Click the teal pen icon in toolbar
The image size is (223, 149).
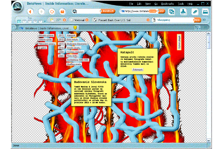pos(195,11)
